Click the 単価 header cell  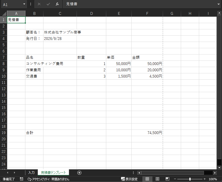[119, 57]
